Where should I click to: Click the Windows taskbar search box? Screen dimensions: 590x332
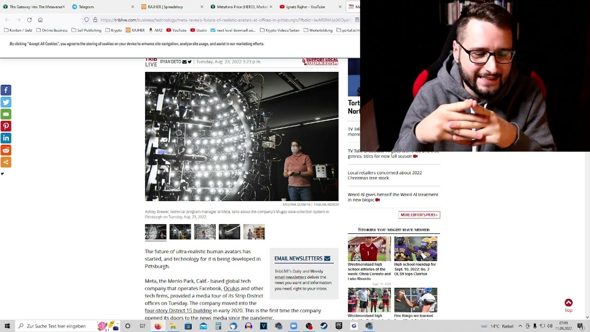[x=67, y=326]
